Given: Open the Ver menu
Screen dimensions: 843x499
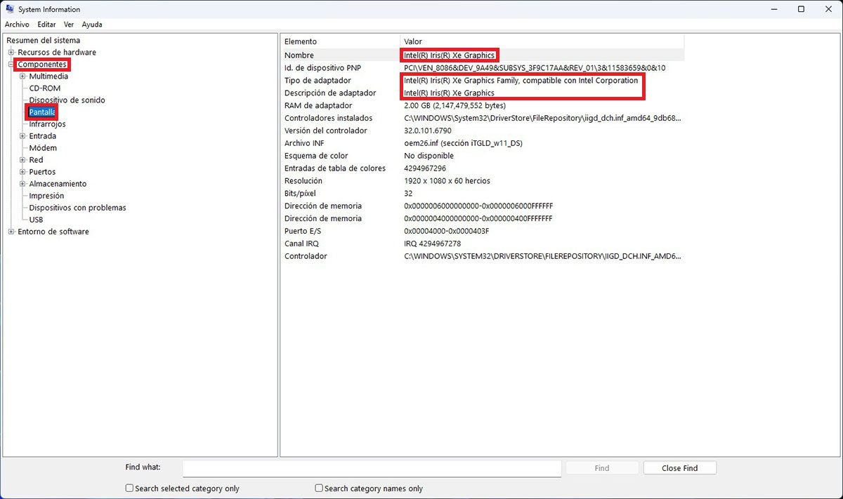Looking at the screenshot, I should (x=69, y=25).
